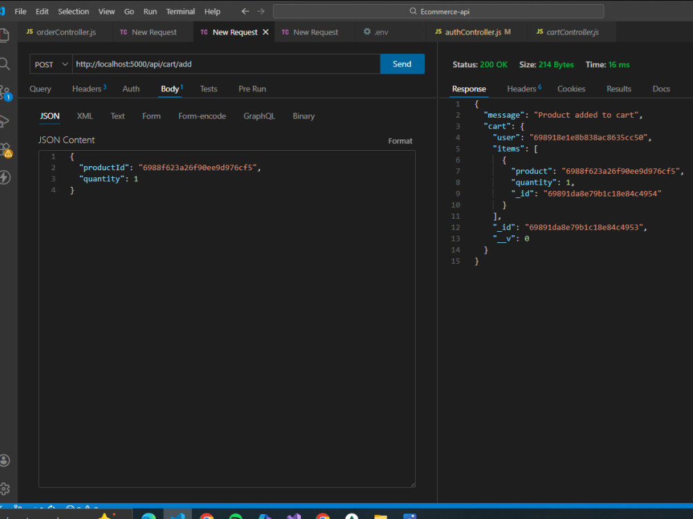Click the "16 ms" time value

pos(619,65)
